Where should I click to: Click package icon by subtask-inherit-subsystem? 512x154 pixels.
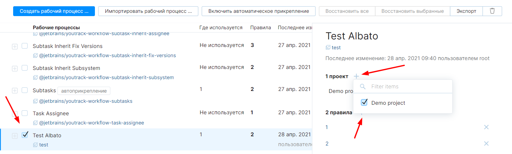tap(35, 78)
